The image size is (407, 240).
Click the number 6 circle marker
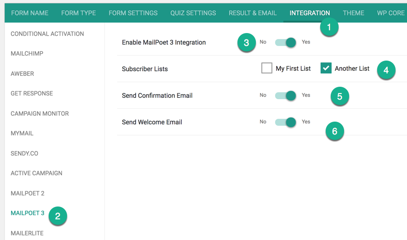[x=335, y=131]
